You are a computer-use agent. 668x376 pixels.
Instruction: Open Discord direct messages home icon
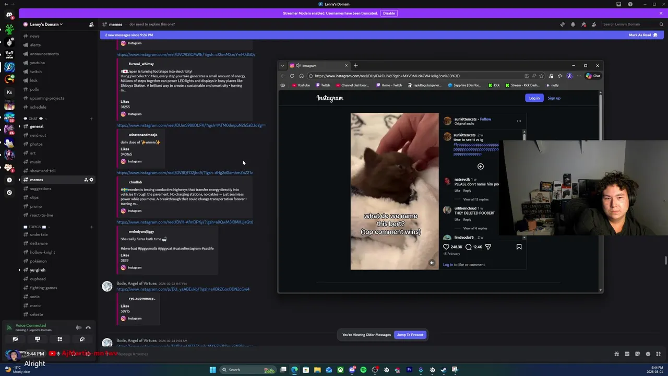click(9, 15)
